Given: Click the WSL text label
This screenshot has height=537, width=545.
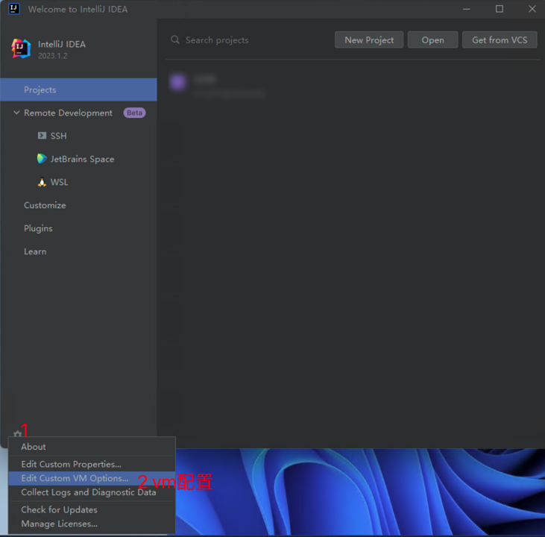Looking at the screenshot, I should pos(60,182).
